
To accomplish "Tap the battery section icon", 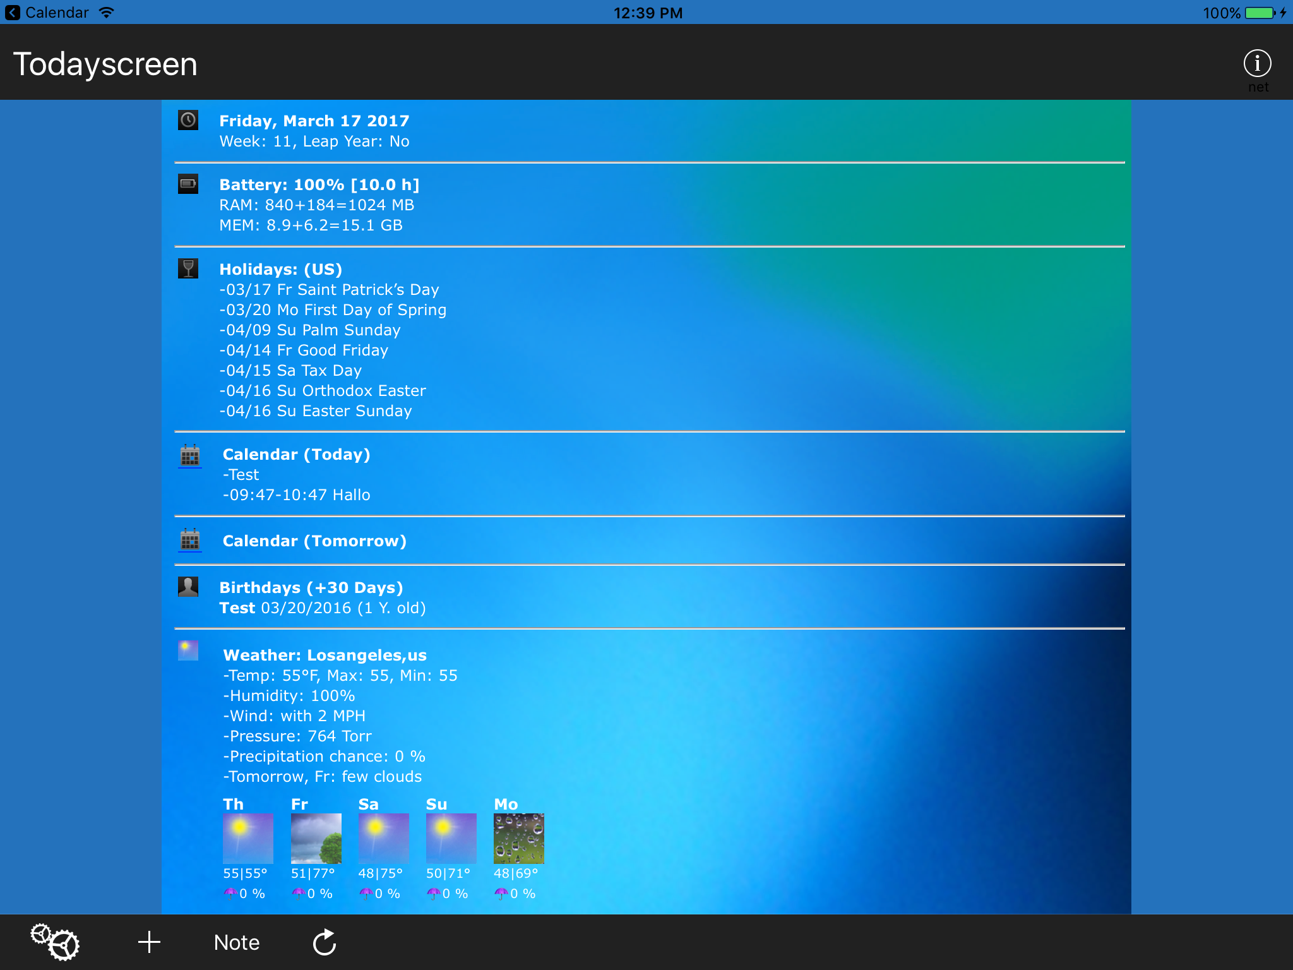I will click(188, 184).
